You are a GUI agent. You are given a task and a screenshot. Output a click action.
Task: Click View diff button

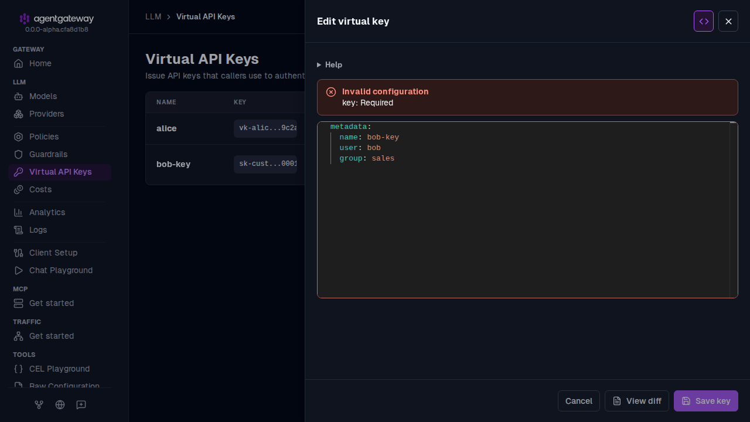pyautogui.click(x=637, y=401)
